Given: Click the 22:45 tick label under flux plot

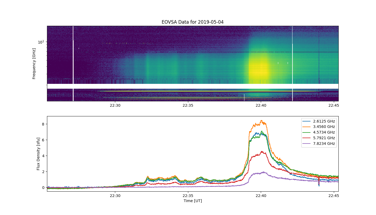Looking at the screenshot, I should (334, 196).
